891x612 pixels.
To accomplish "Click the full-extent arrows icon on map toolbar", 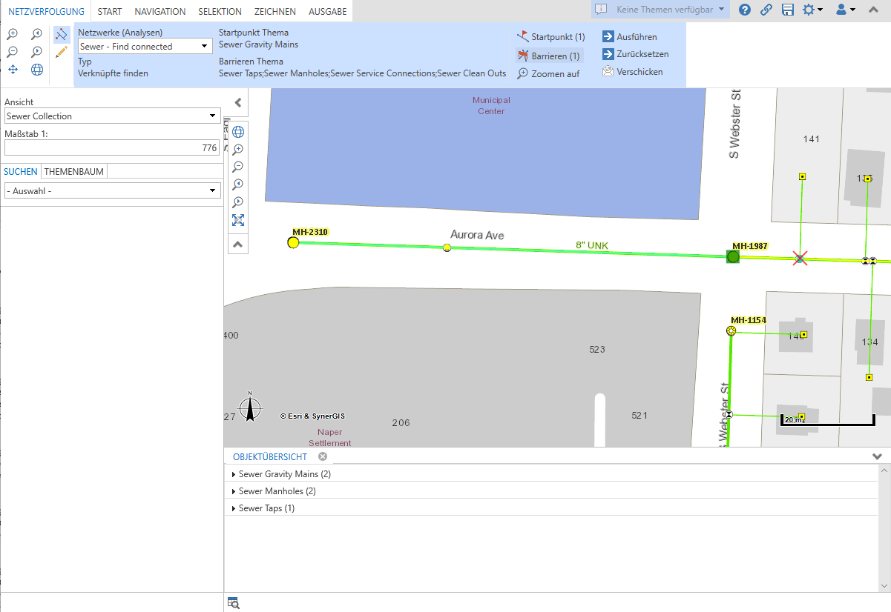I will point(238,220).
